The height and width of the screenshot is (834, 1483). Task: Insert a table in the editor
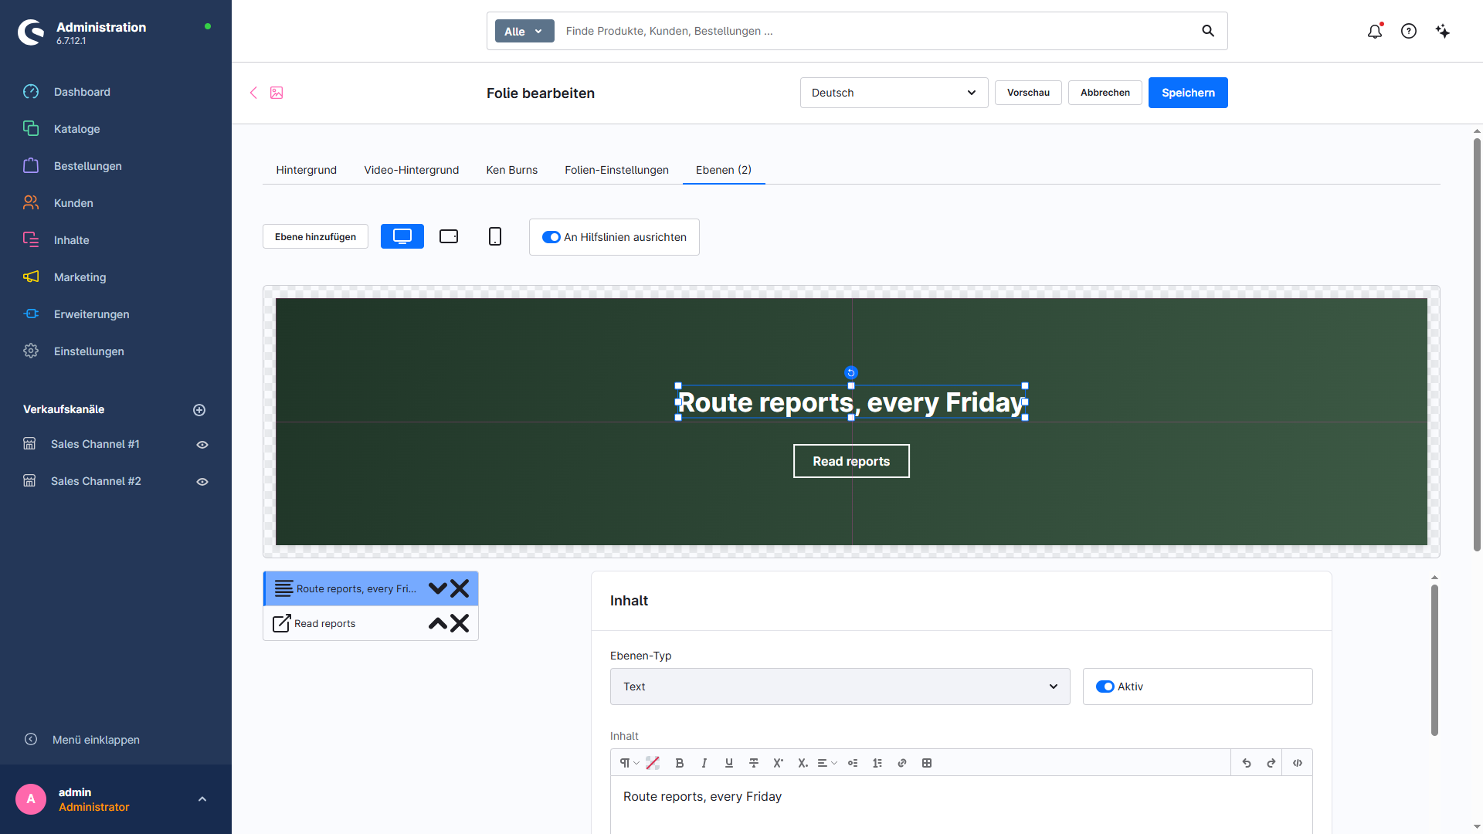click(x=927, y=763)
